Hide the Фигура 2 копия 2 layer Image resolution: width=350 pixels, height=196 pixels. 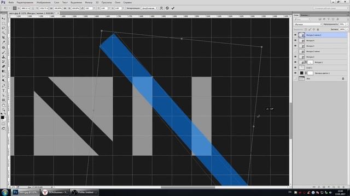(x=295, y=35)
